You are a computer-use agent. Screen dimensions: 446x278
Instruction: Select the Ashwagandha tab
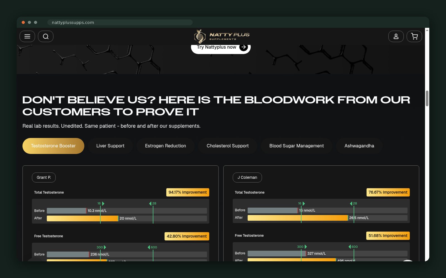click(359, 146)
